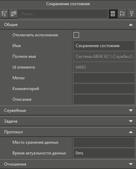Click the Общие section header title
Viewport: 136px width, 169px height.
11,25
